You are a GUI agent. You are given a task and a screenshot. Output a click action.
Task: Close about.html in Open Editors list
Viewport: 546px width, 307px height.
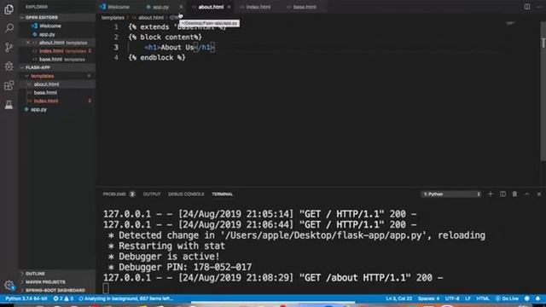[28, 43]
